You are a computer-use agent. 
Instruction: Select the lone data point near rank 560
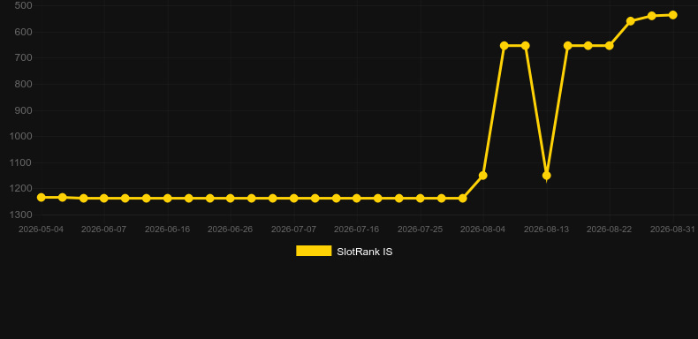click(630, 21)
